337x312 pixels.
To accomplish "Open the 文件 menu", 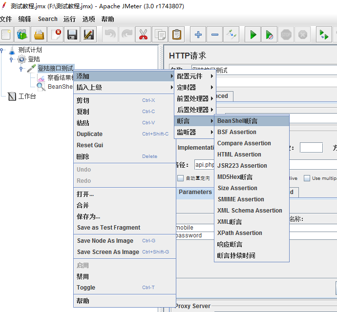I will (x=6, y=19).
